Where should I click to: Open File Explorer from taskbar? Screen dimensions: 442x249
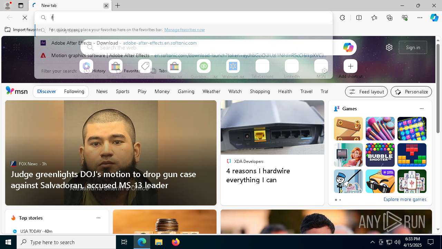[x=158, y=242]
